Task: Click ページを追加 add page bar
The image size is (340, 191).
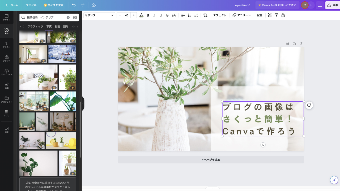Action: click(211, 160)
